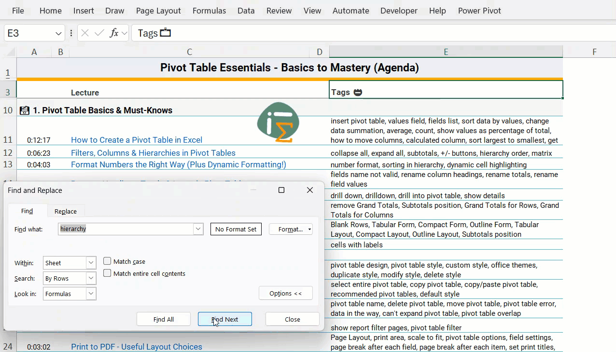616x352 pixels.
Task: Click the vertical dots handle beside Name Box
Action: click(71, 33)
